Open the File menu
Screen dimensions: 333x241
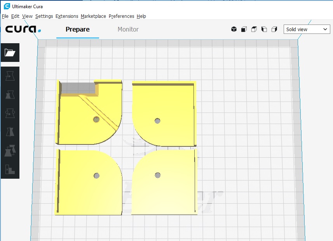[x=5, y=16]
